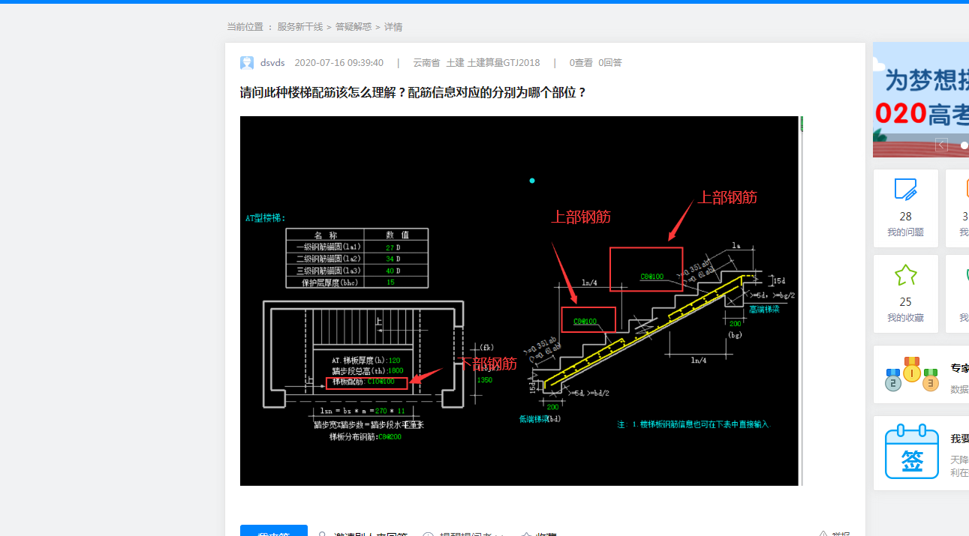Select the 详情 breadcrumb item
The width and height of the screenshot is (969, 536).
tap(393, 27)
